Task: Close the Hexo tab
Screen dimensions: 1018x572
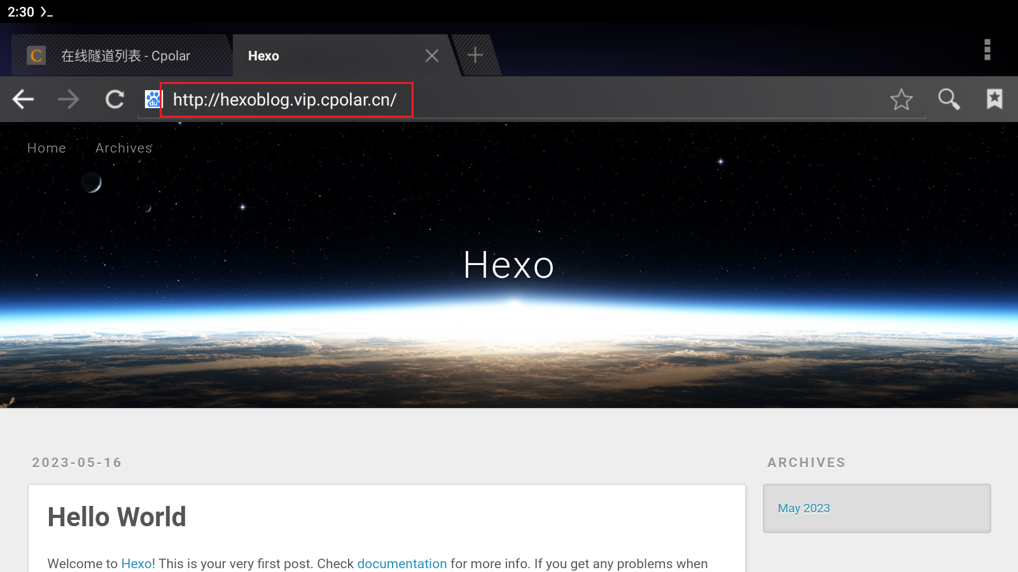Action: point(432,56)
